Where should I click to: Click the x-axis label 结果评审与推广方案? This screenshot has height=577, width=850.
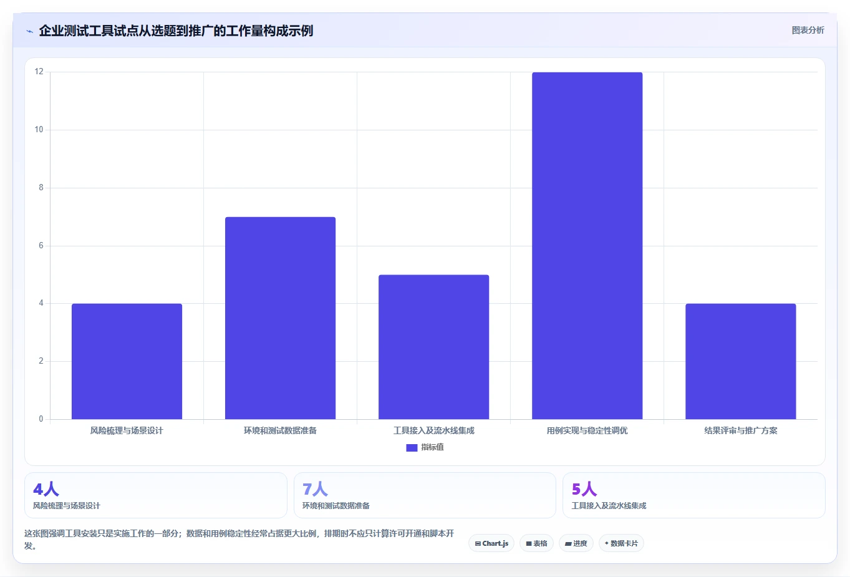(740, 430)
